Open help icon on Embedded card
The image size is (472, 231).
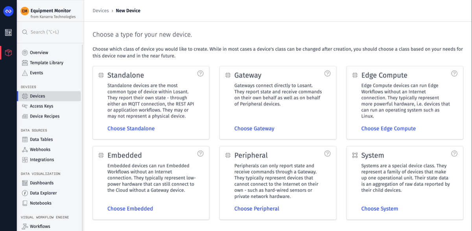(201, 153)
